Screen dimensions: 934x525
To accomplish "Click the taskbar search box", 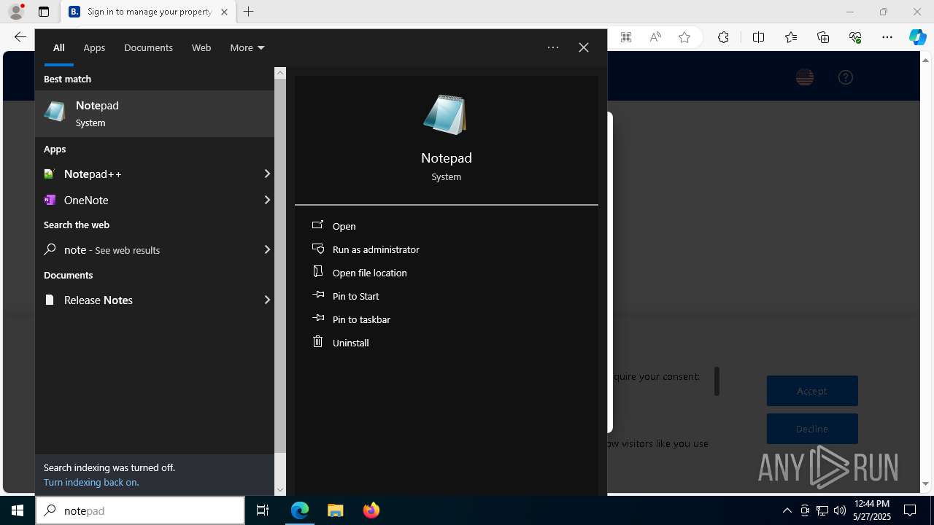I will [140, 510].
